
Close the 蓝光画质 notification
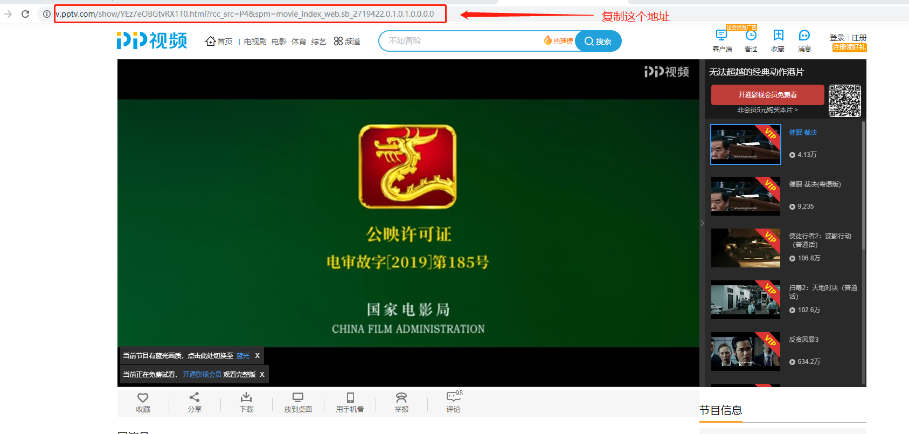pyautogui.click(x=258, y=356)
